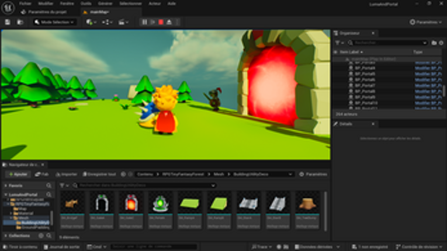This screenshot has width=447, height=251.
Task: Eject from the player controller
Action: pos(169,22)
